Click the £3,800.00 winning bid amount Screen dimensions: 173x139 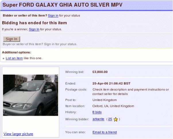point(100,72)
